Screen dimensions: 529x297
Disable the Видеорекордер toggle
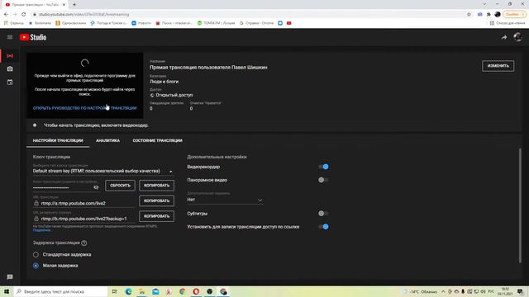coord(323,167)
